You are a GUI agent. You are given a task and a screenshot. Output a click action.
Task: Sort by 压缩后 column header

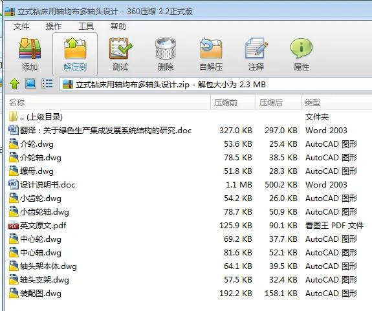click(278, 103)
